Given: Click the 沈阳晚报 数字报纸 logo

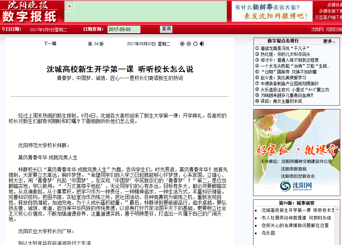Looking at the screenshot, I should coord(29,11).
